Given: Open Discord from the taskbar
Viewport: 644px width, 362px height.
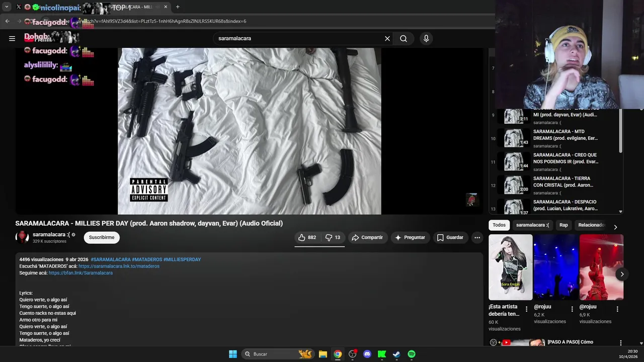Looking at the screenshot, I should pos(367,354).
